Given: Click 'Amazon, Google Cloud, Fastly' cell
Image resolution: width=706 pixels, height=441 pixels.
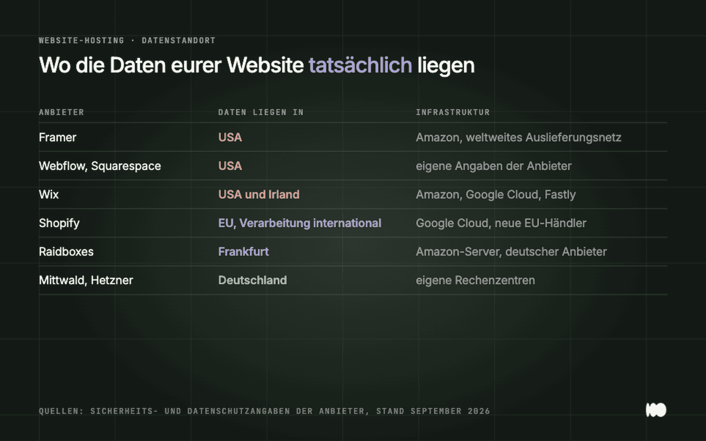Looking at the screenshot, I should coord(496,195).
